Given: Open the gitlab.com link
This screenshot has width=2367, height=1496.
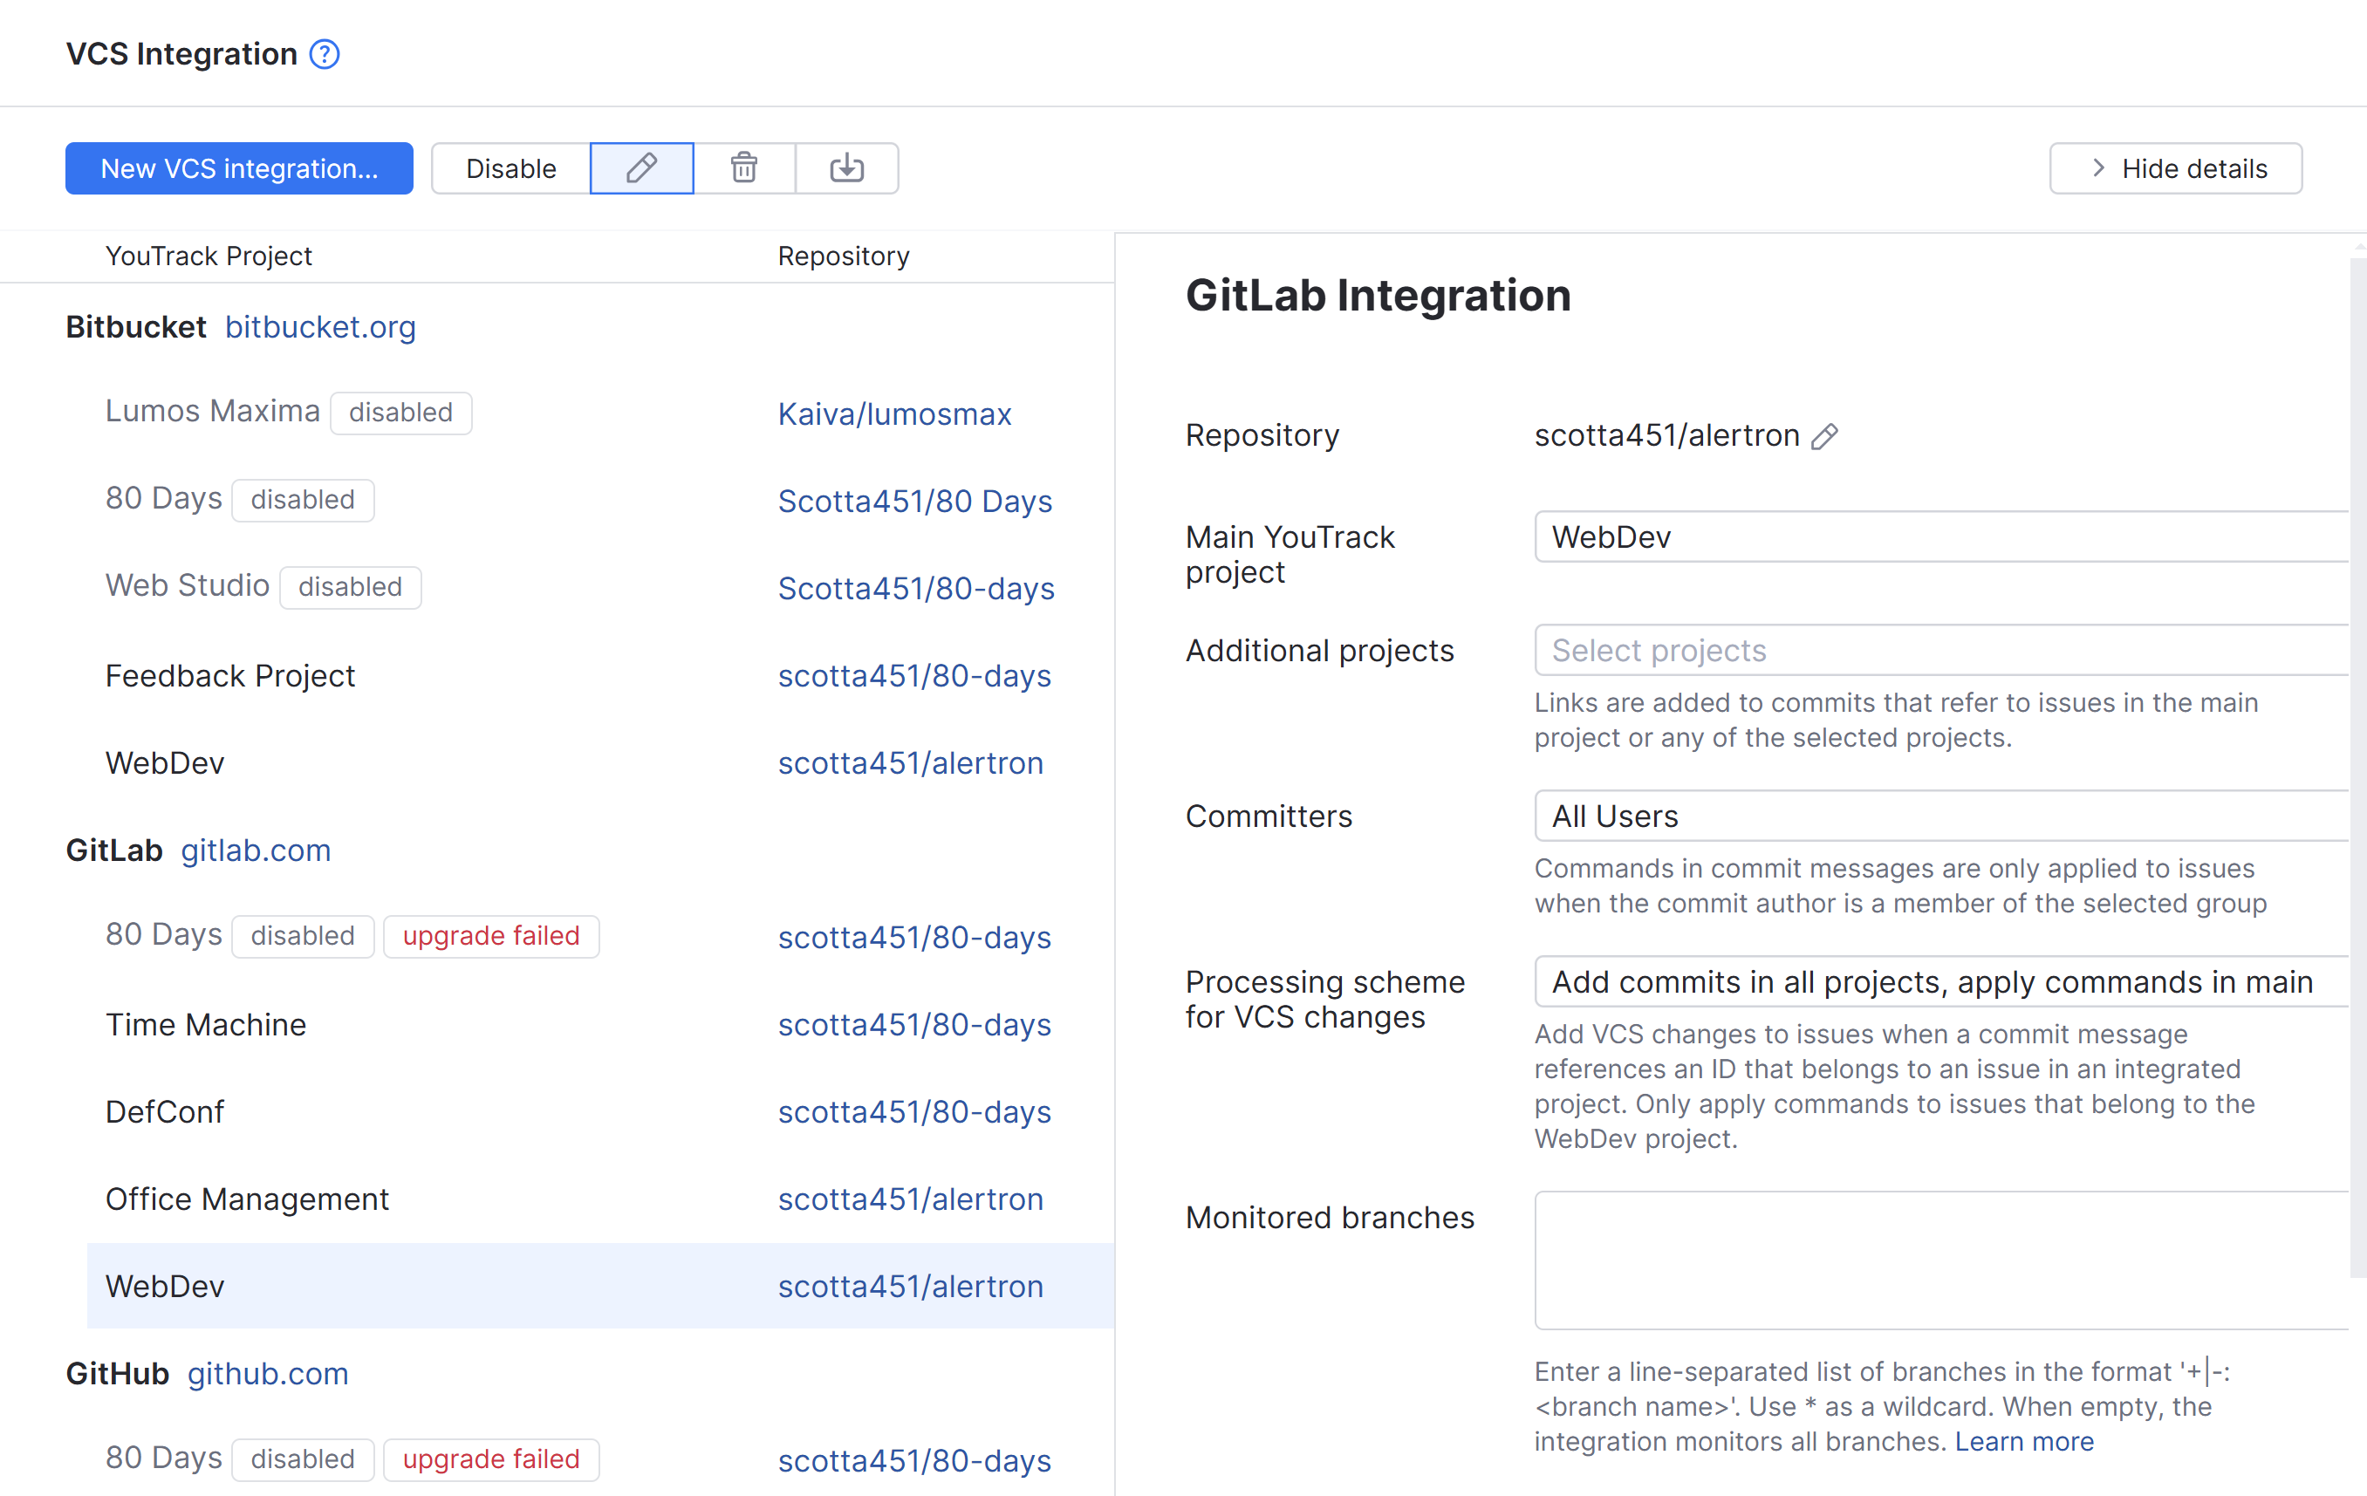Looking at the screenshot, I should pos(256,850).
